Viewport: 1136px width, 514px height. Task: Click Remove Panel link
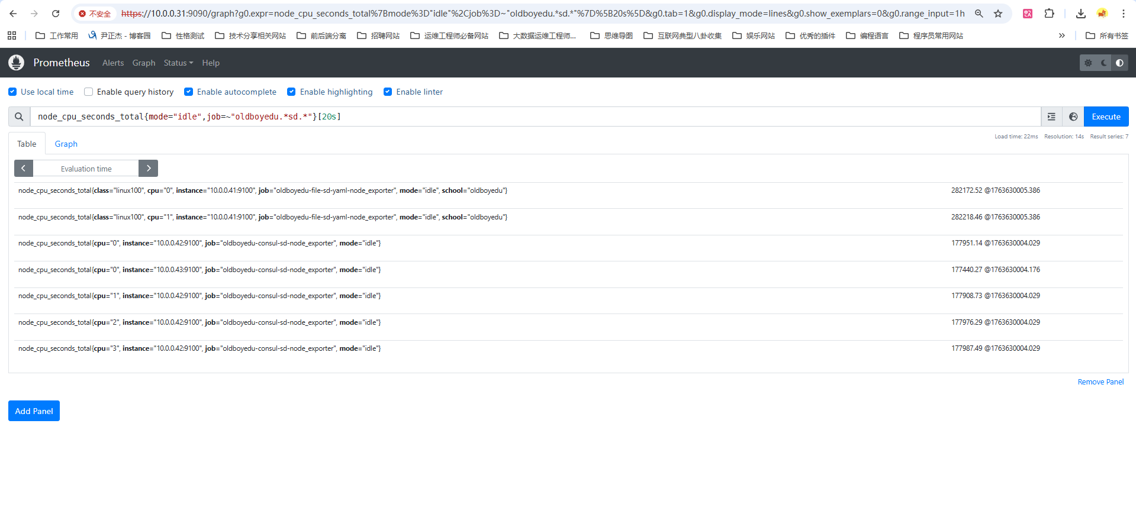[1100, 382]
